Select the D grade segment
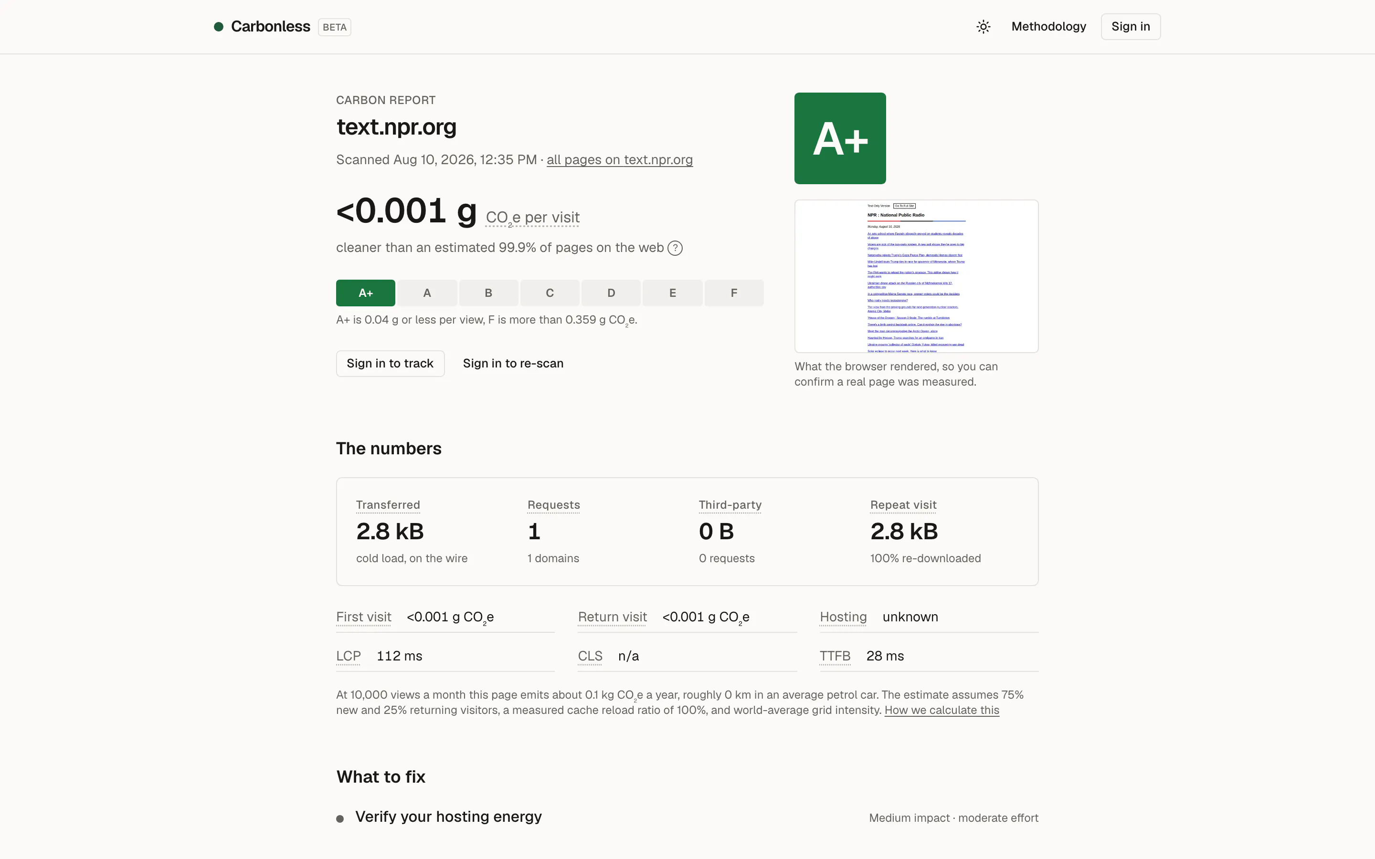Screen dimensions: 1375x859 [x=612, y=293]
